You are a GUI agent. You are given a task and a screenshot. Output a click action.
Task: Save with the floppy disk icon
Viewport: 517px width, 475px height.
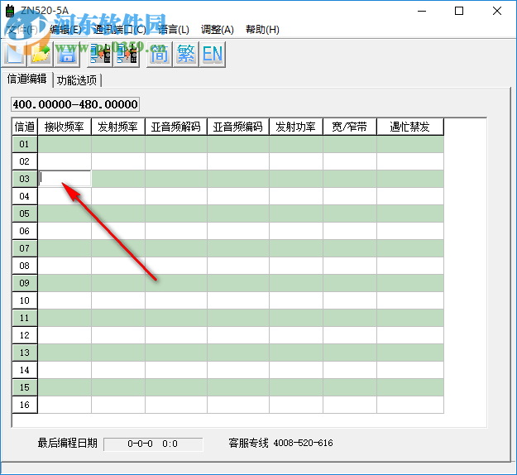coord(67,54)
